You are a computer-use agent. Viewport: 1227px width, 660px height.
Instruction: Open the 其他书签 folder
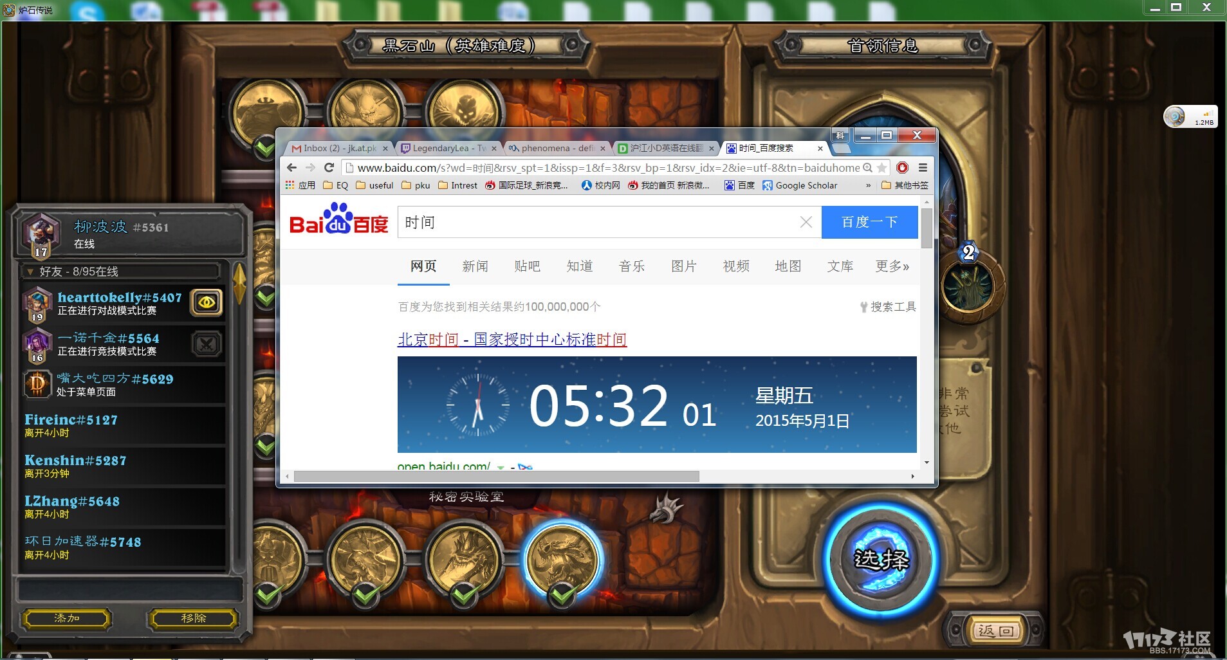pos(905,185)
